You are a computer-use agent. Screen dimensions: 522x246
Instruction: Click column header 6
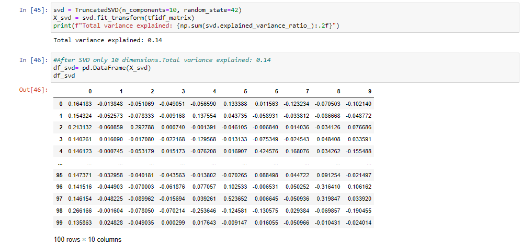click(277, 91)
